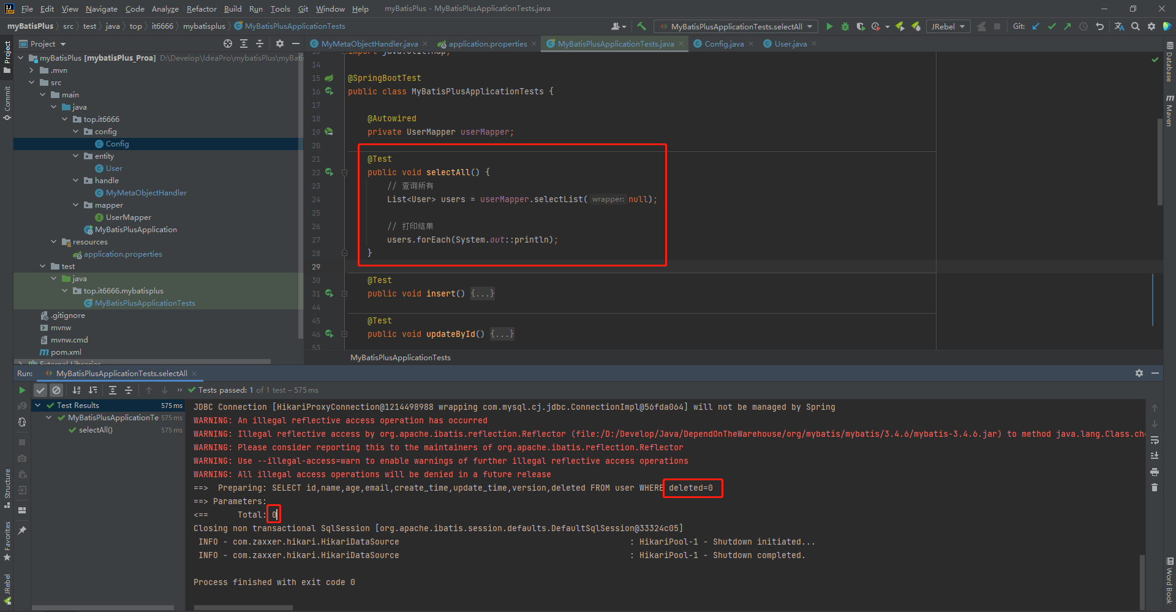The height and width of the screenshot is (612, 1176).
Task: Print console output using the printer icon
Action: (1155, 472)
